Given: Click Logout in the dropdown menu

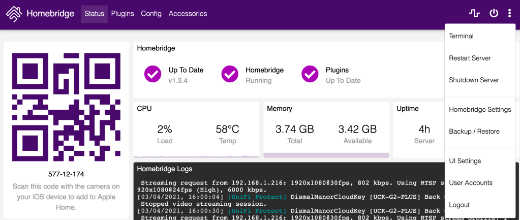Looking at the screenshot, I should tap(459, 205).
